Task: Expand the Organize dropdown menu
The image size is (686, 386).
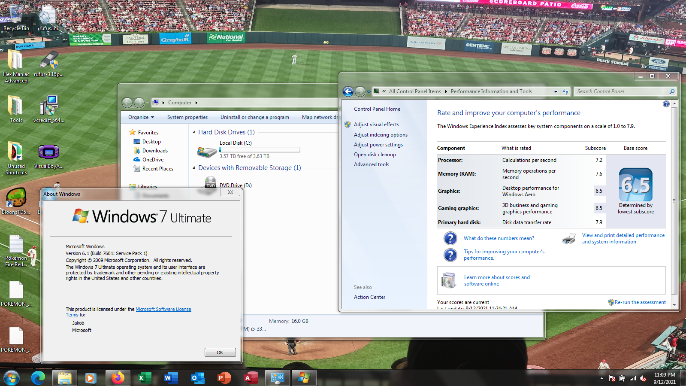Action: (141, 117)
